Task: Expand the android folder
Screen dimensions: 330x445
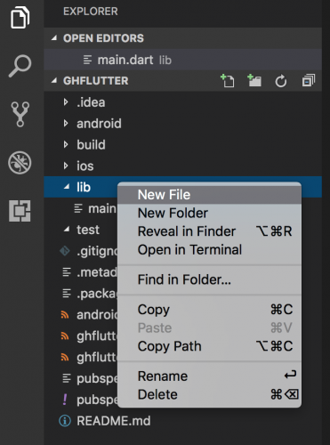Action: click(66, 124)
